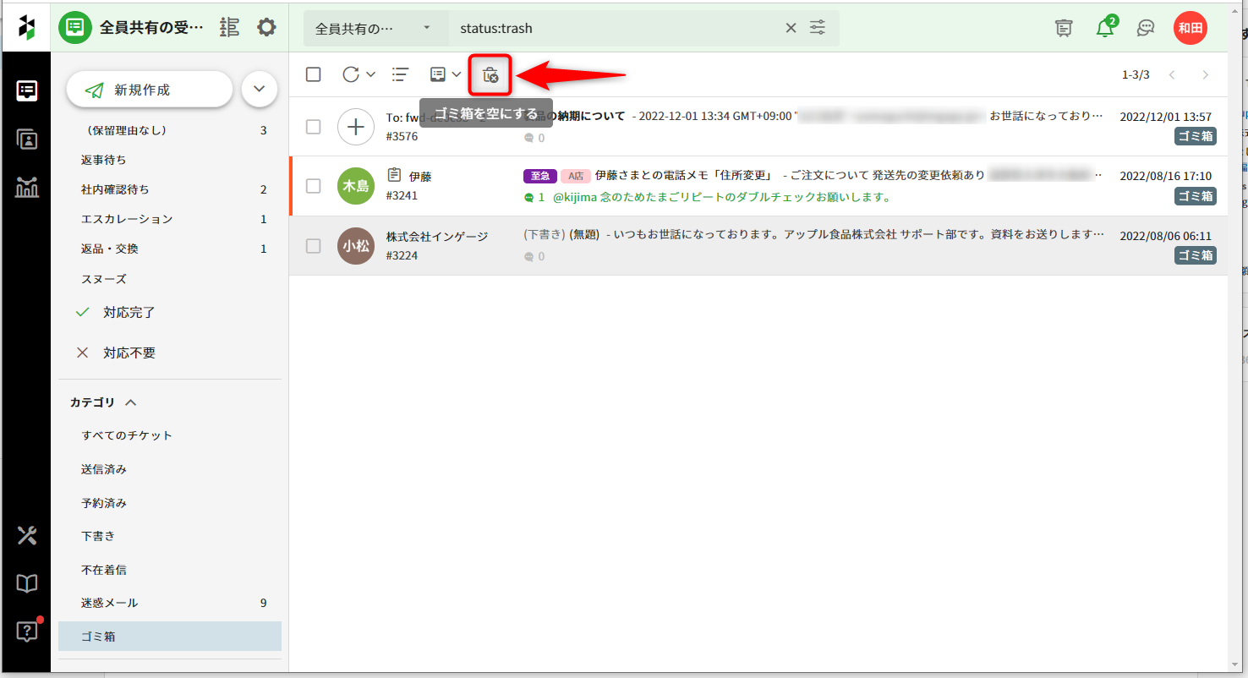Check the box for ticket #3241
Screen dimensions: 1248x678
point(314,186)
